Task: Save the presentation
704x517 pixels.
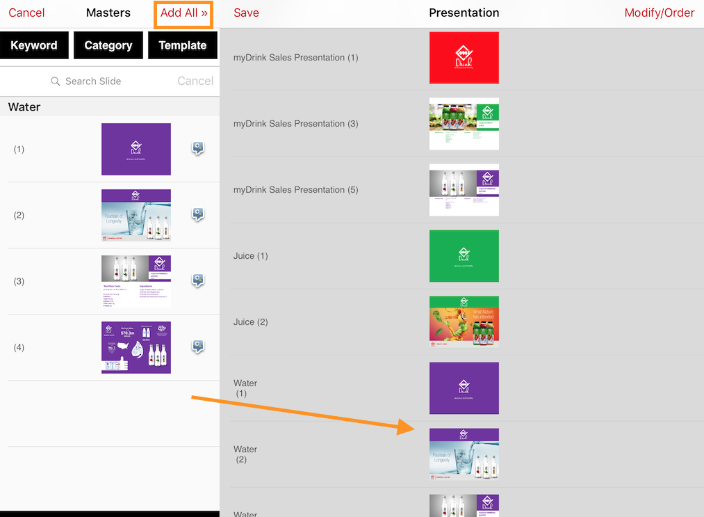Action: pyautogui.click(x=246, y=13)
